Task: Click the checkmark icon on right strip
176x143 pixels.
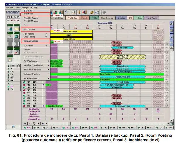Action: (x=172, y=36)
